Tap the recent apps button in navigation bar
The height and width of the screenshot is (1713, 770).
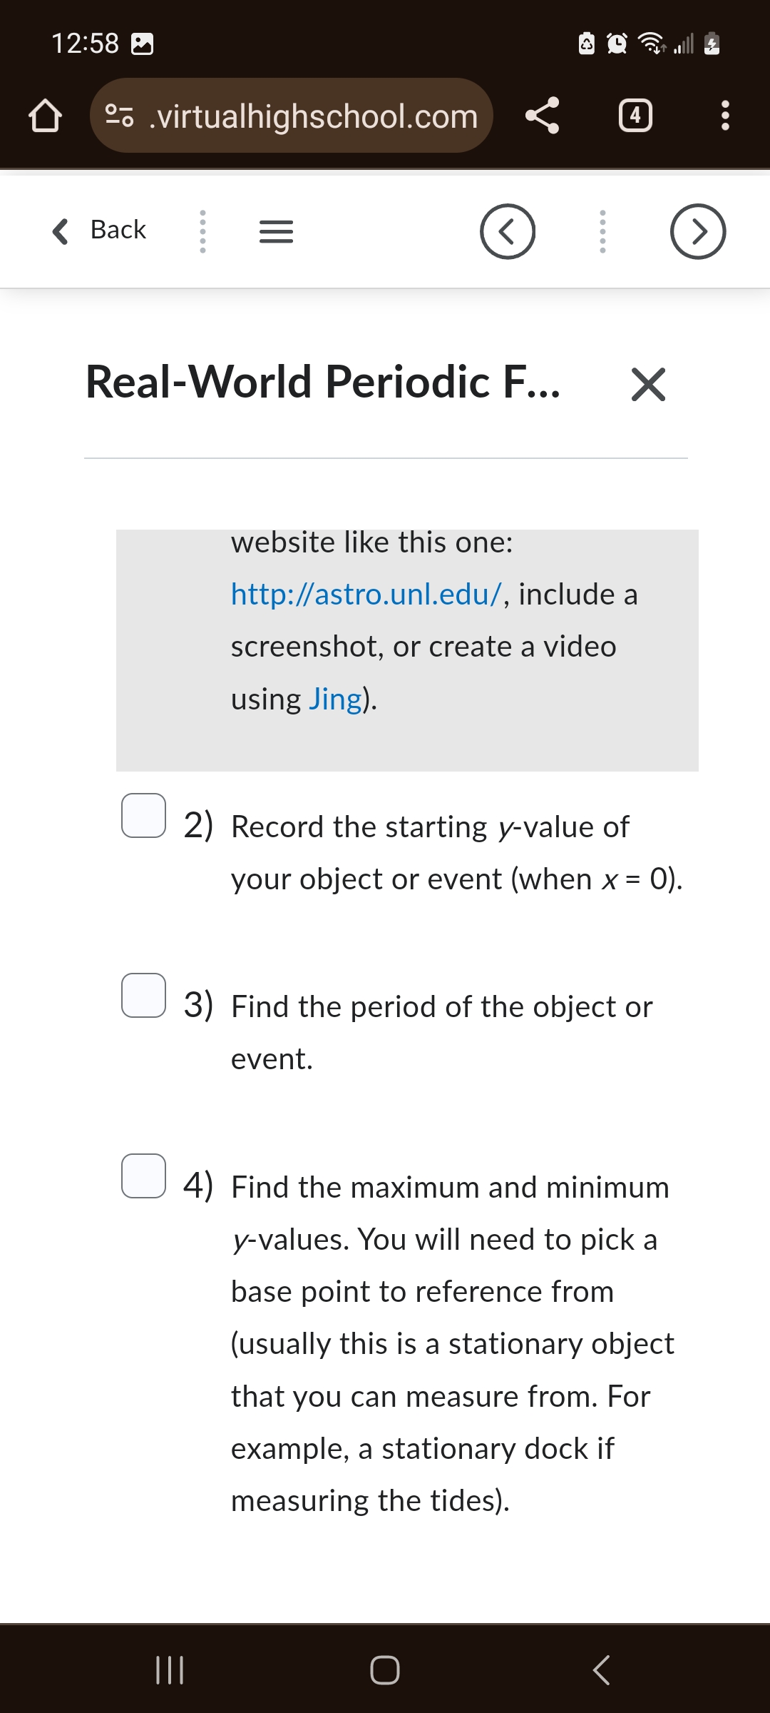[x=170, y=1669]
